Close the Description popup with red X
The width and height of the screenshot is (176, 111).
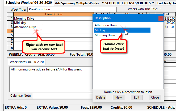(x=161, y=18)
